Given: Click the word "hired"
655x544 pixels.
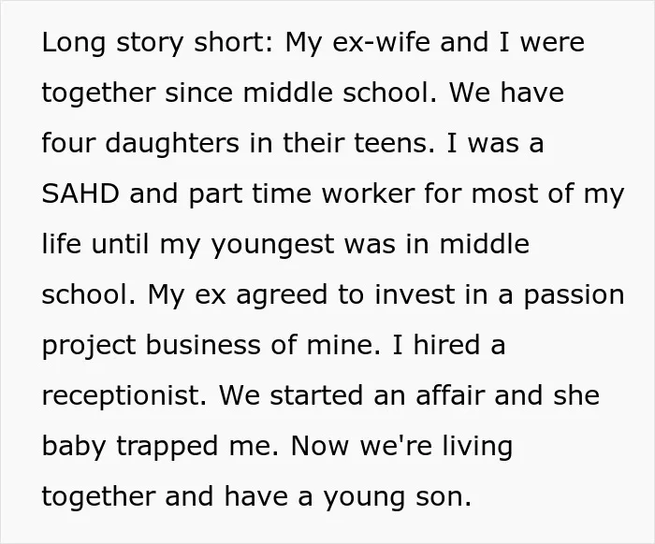Looking at the screenshot, I should [446, 345].
